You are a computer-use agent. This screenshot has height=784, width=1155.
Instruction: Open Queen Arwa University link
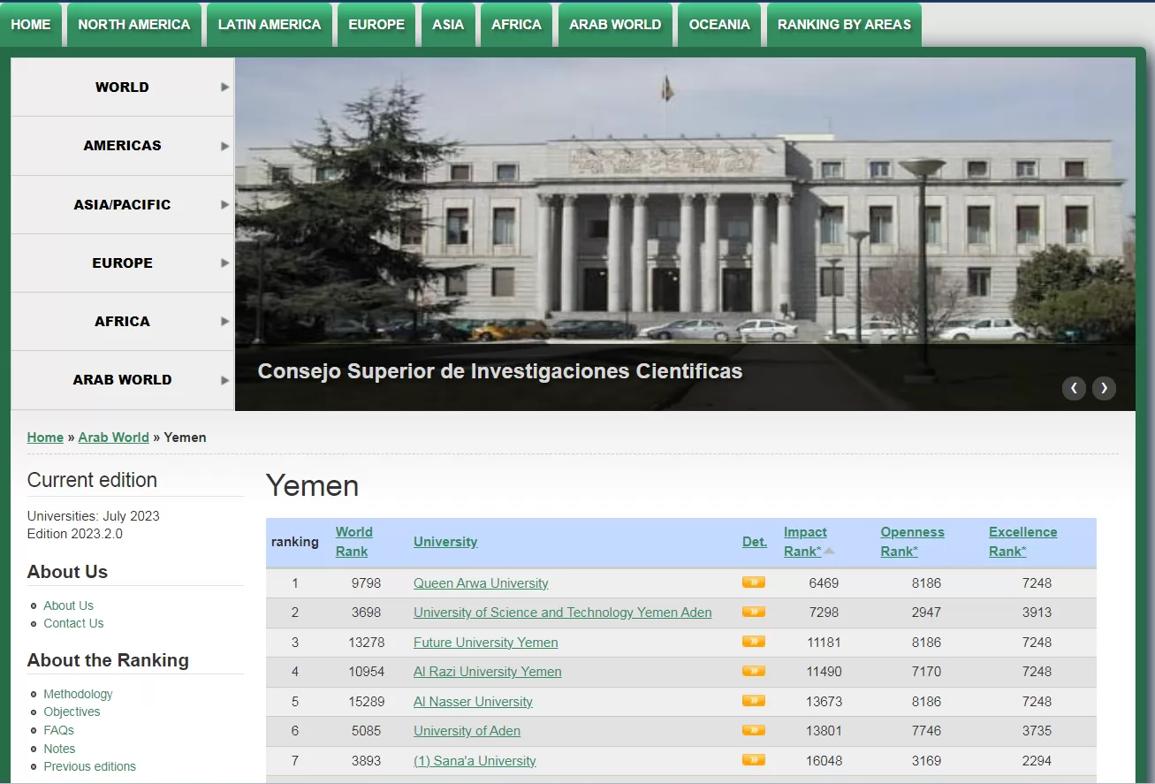[x=481, y=583]
